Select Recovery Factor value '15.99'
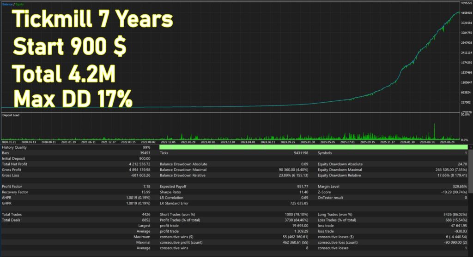Image resolution: width=473 pixels, height=257 pixels. 146,192
